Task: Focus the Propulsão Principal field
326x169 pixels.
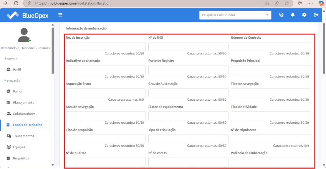Action: [x=271, y=70]
